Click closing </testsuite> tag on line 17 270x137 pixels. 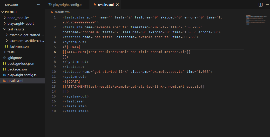[x=75, y=106]
